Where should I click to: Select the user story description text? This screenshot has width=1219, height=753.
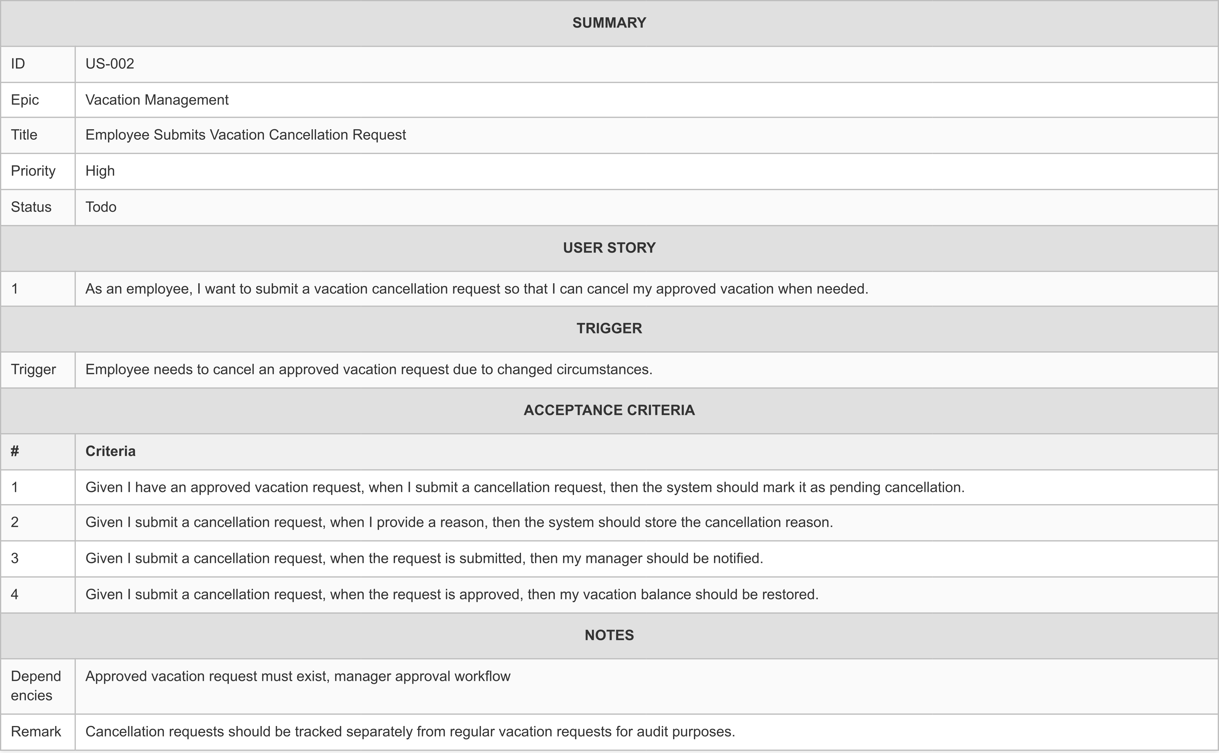point(477,289)
